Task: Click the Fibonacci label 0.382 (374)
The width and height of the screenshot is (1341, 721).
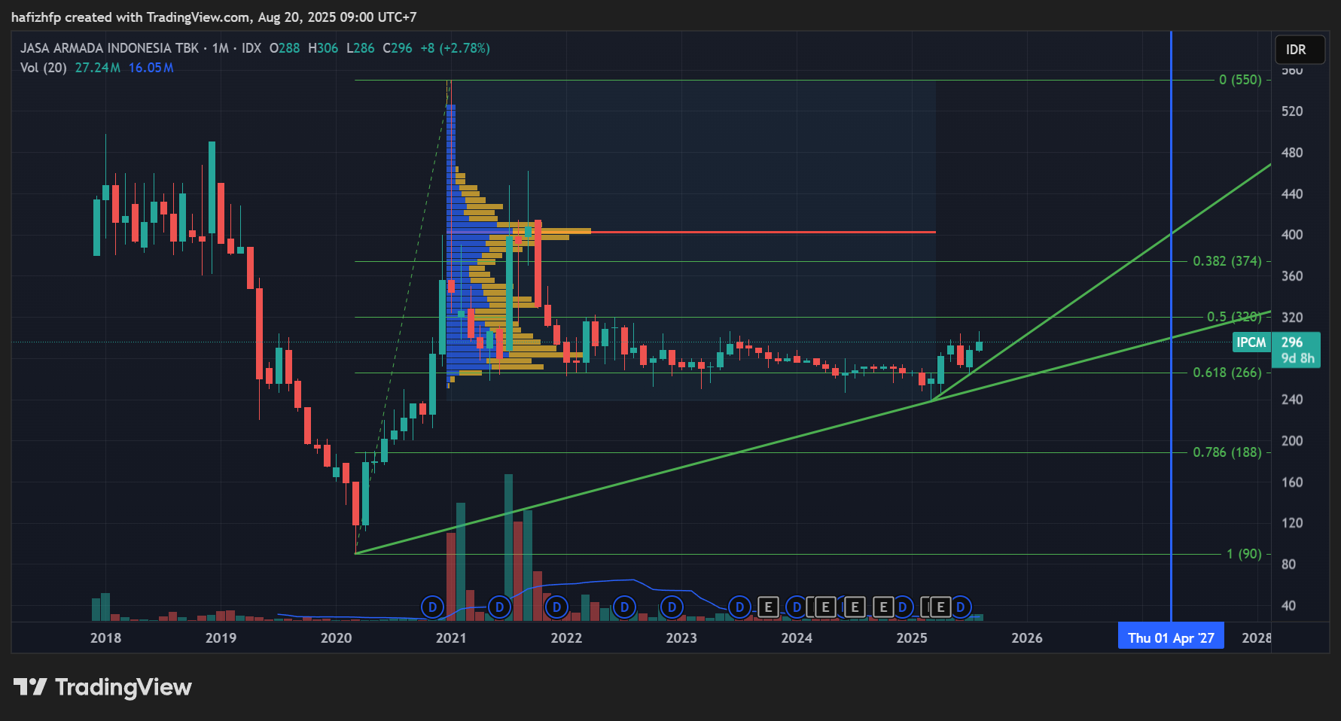Action: pyautogui.click(x=1227, y=261)
